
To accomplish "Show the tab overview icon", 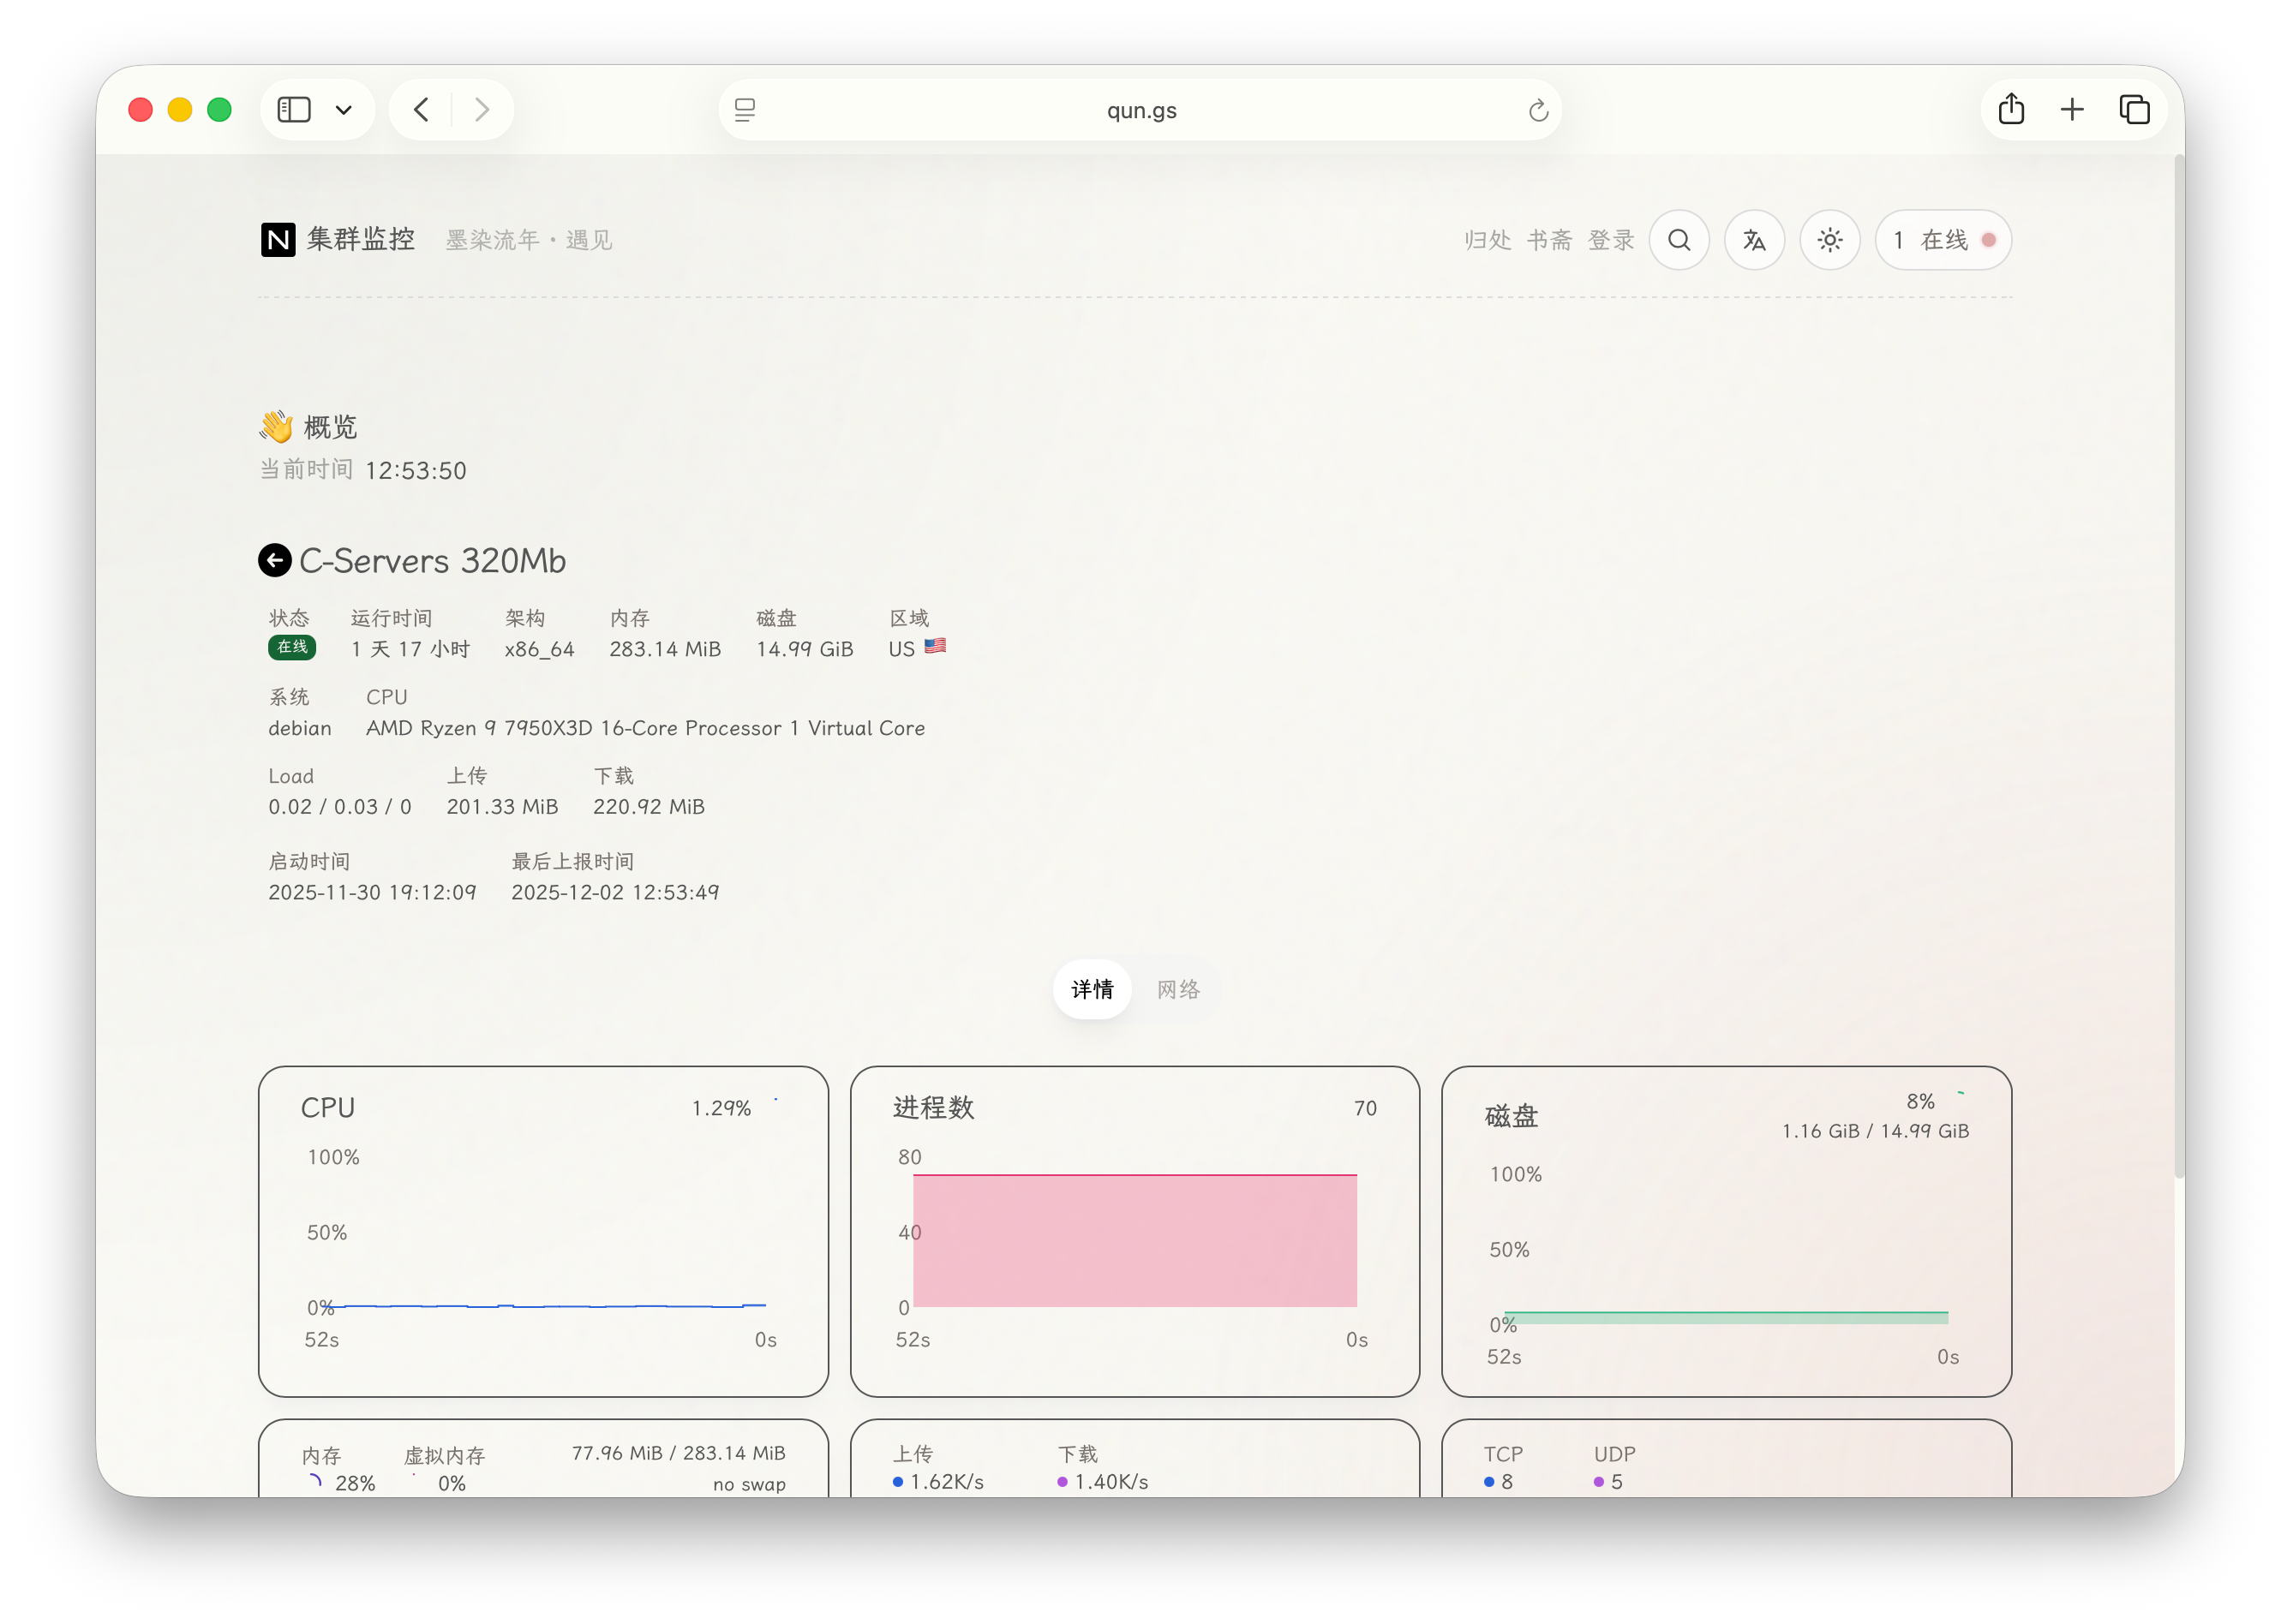I will [x=2134, y=109].
